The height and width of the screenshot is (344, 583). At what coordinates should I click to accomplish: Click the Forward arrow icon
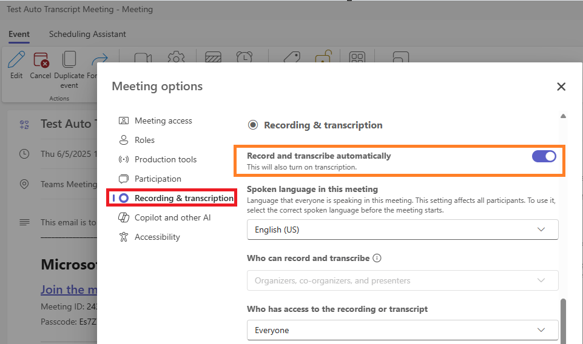pyautogui.click(x=96, y=61)
